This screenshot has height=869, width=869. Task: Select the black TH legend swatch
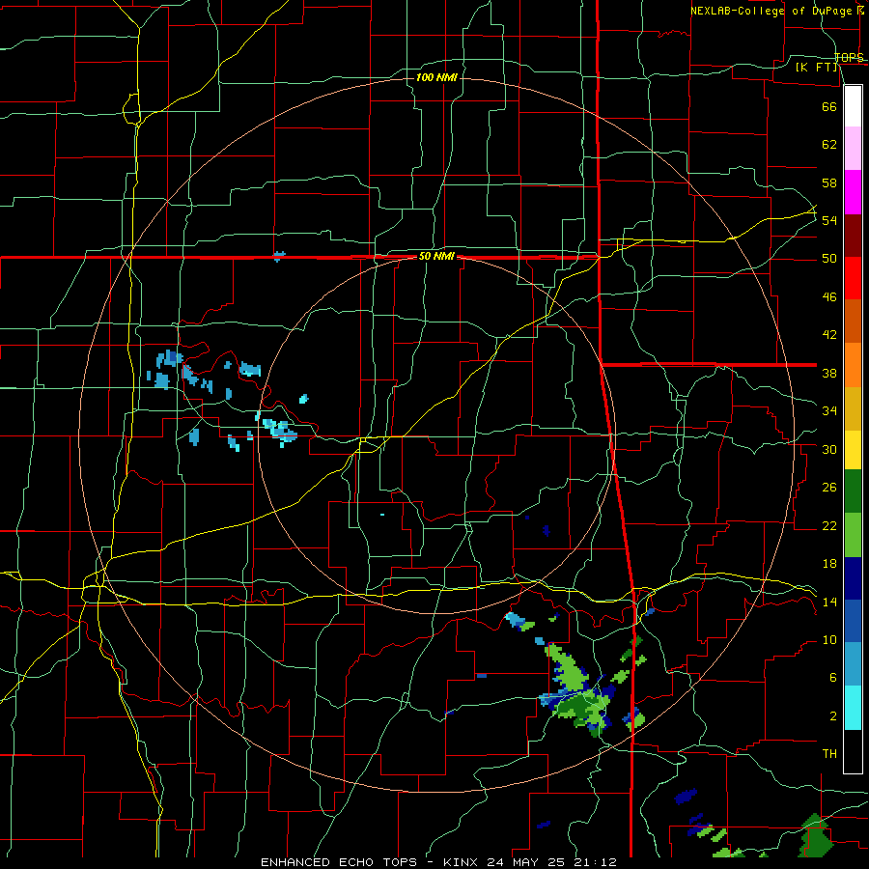[x=853, y=751]
